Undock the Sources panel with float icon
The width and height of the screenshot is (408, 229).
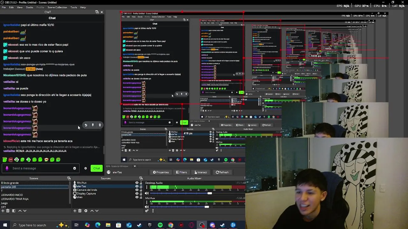[141, 178]
